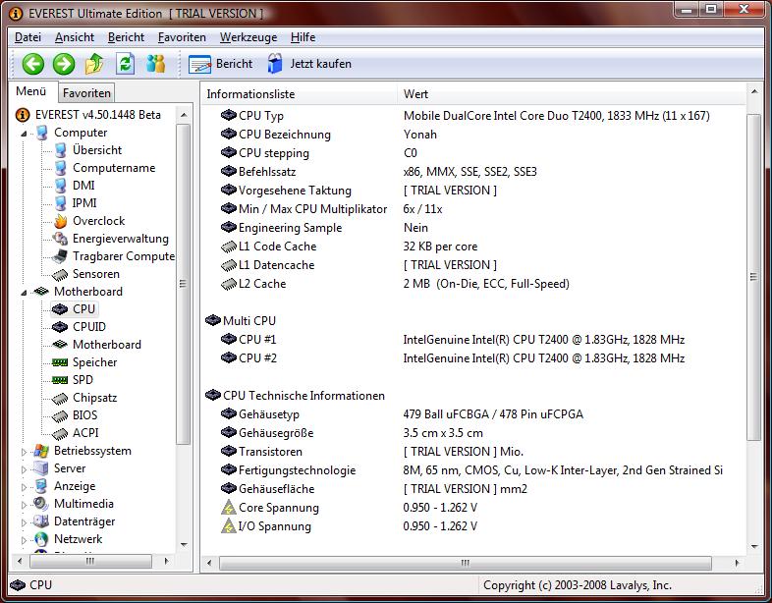This screenshot has width=772, height=603.
Task: Select the Chipsatz chip icon
Action: click(60, 398)
